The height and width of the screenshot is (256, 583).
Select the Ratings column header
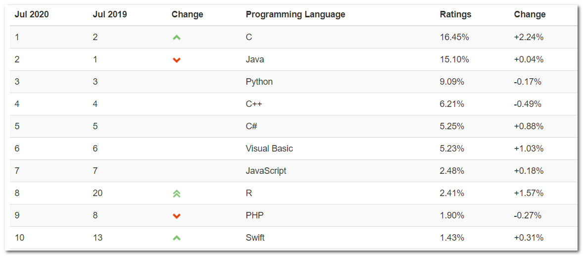click(x=455, y=14)
